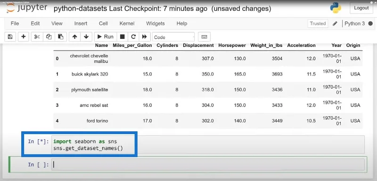Open the File menu
The height and width of the screenshot is (181, 377).
(x=15, y=23)
